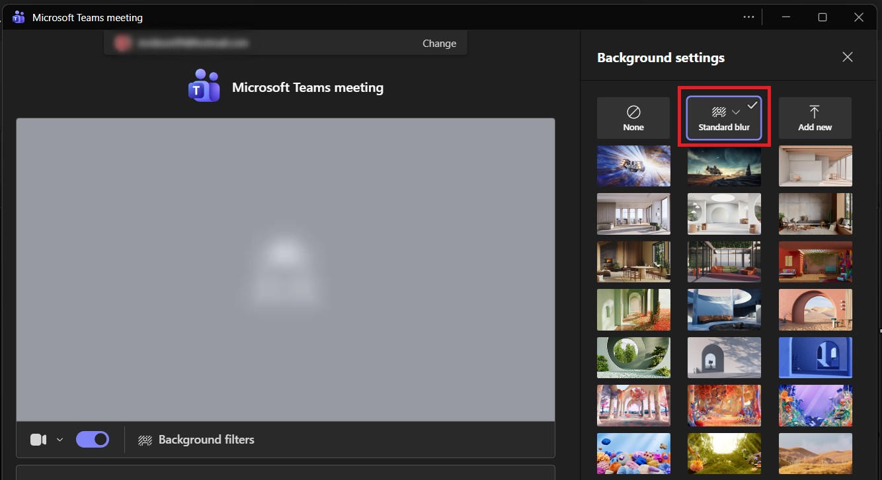The height and width of the screenshot is (480, 882).
Task: Open the Background filters option
Action: tap(196, 440)
